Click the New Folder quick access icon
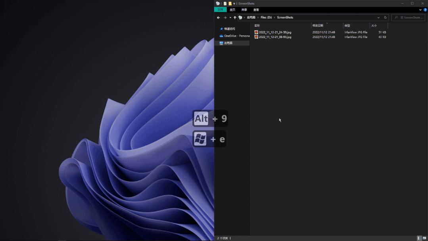This screenshot has height=241, width=428. pyautogui.click(x=230, y=4)
